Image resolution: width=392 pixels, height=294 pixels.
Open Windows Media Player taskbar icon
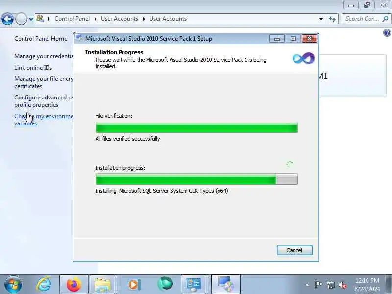point(133,285)
